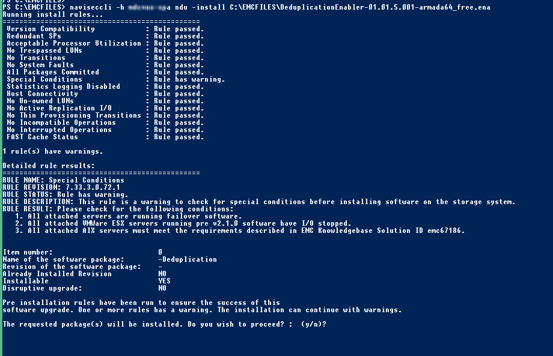Click the 'Special Conditions' warning rule line

[115, 79]
